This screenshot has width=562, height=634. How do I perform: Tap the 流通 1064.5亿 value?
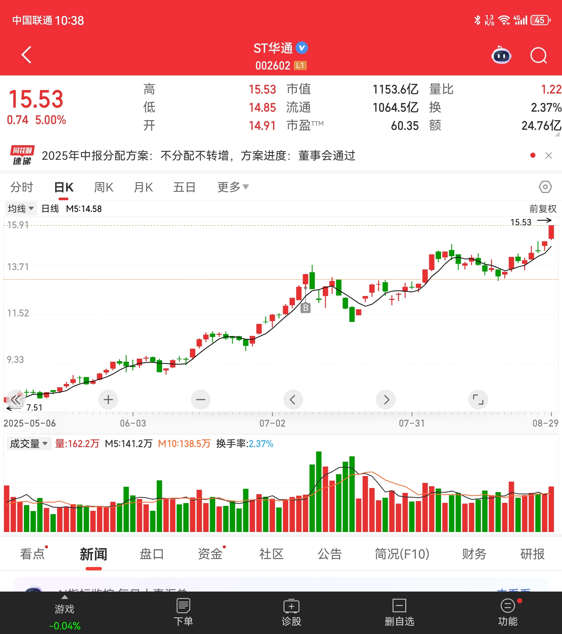click(395, 108)
